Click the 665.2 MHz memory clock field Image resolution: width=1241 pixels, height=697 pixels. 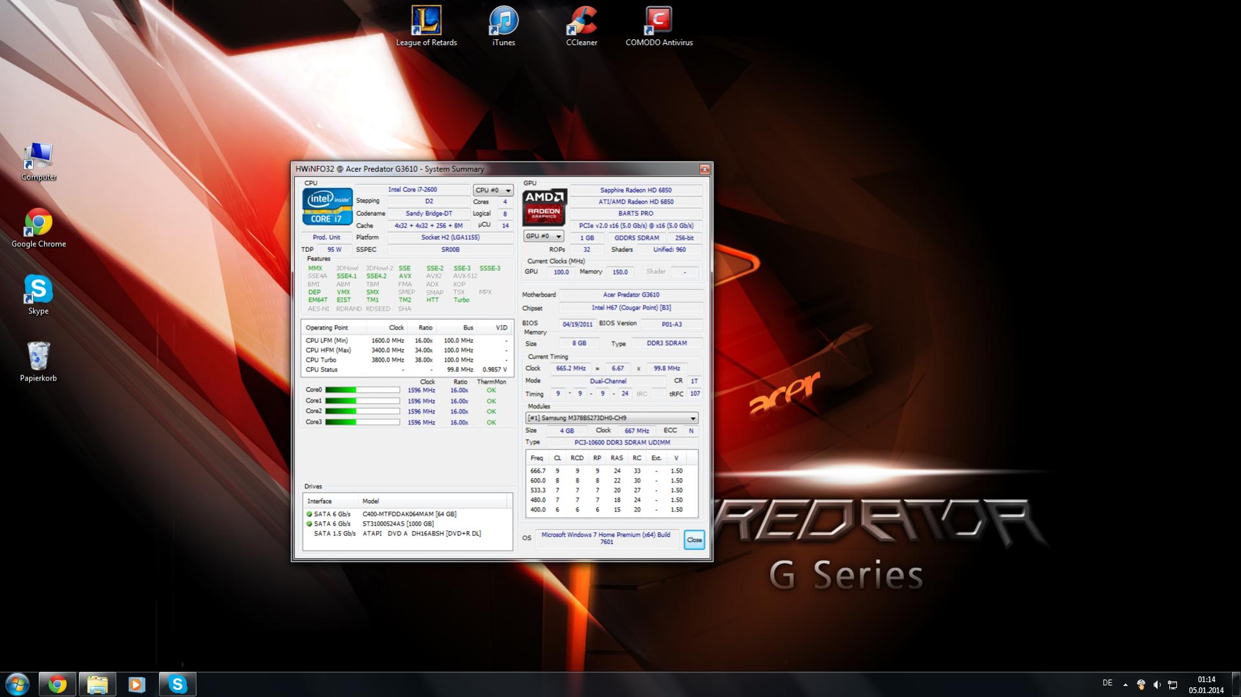pos(570,369)
